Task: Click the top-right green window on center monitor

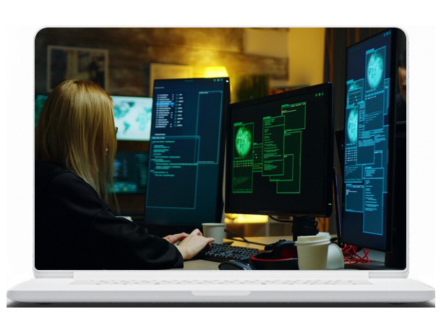Action: [293, 116]
